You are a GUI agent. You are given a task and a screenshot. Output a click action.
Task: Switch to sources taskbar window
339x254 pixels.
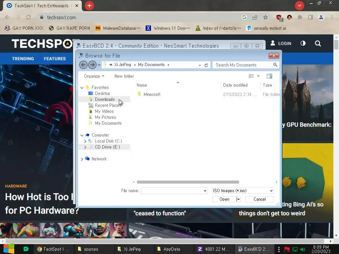(x=94, y=249)
